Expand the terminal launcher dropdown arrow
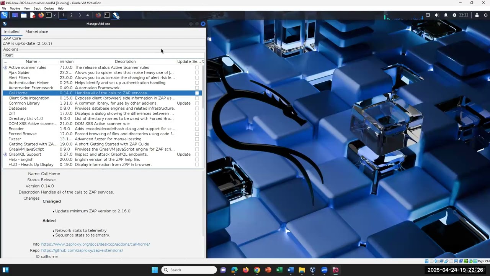The width and height of the screenshot is (490, 276). [54, 15]
